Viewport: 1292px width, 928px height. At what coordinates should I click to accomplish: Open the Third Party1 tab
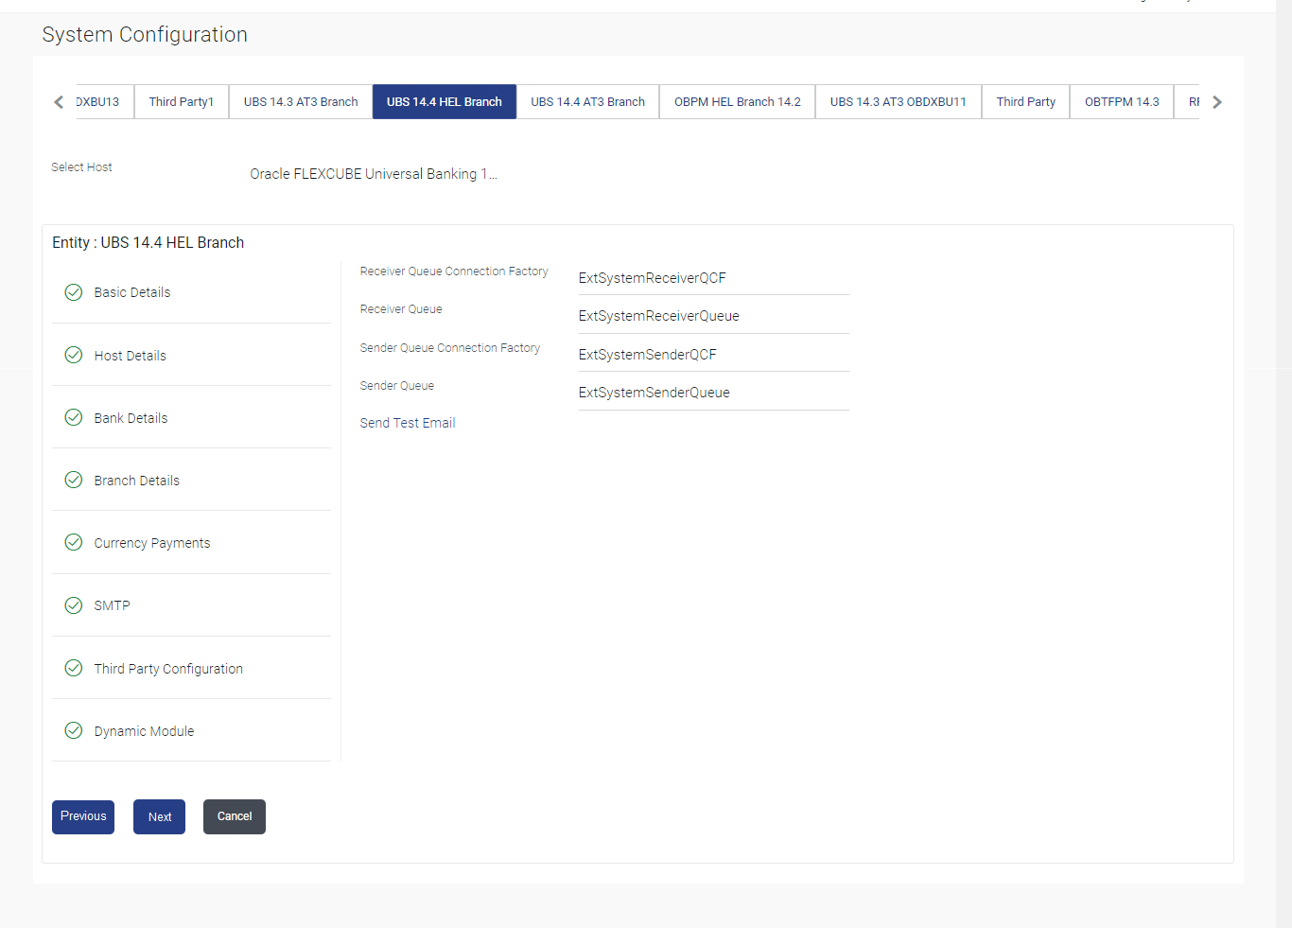(x=182, y=102)
